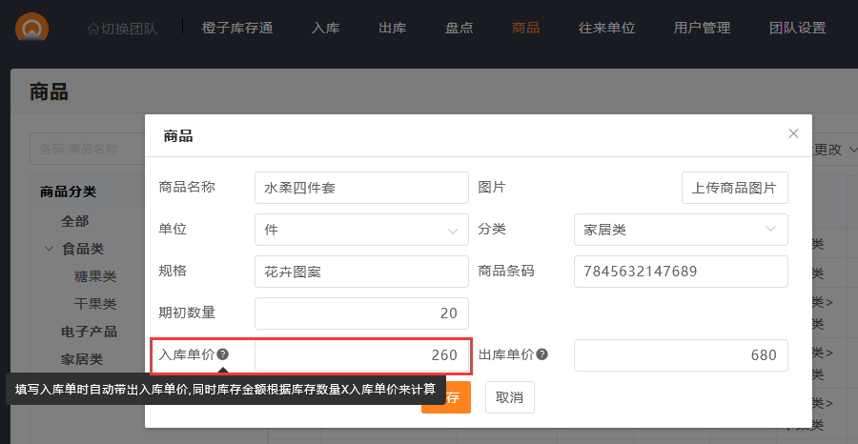The width and height of the screenshot is (858, 444).
Task: Collapse the 食品类 category tree node
Action: pos(49,249)
